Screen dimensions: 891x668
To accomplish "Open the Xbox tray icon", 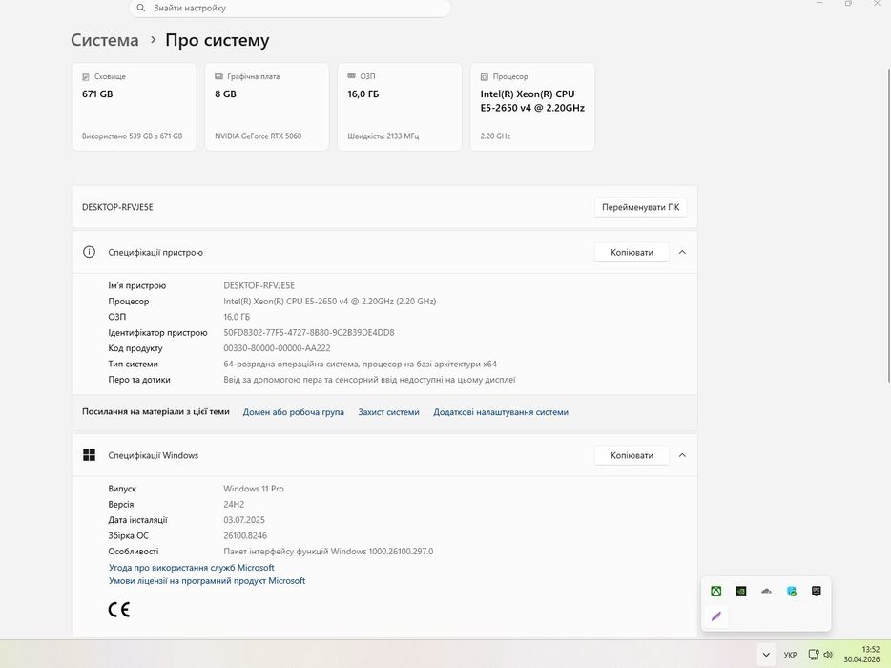I will [x=716, y=592].
